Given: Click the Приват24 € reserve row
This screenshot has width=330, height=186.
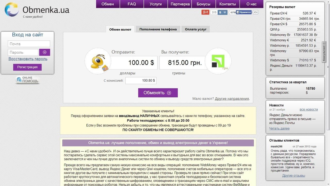Looking at the screenshot, I should click(x=295, y=13).
